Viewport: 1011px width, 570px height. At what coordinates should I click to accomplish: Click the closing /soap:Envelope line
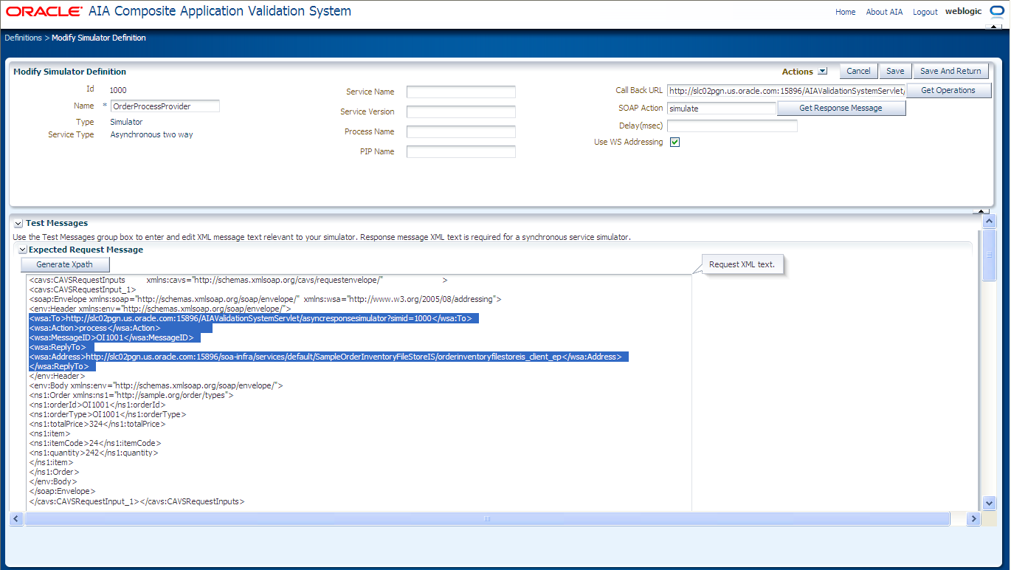pos(62,491)
